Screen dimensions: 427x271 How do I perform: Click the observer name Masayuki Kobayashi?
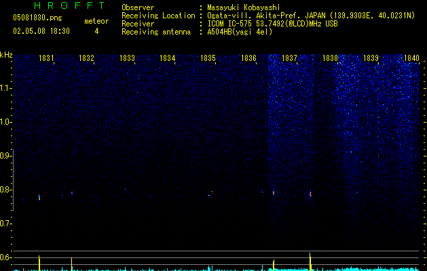pyautogui.click(x=244, y=7)
